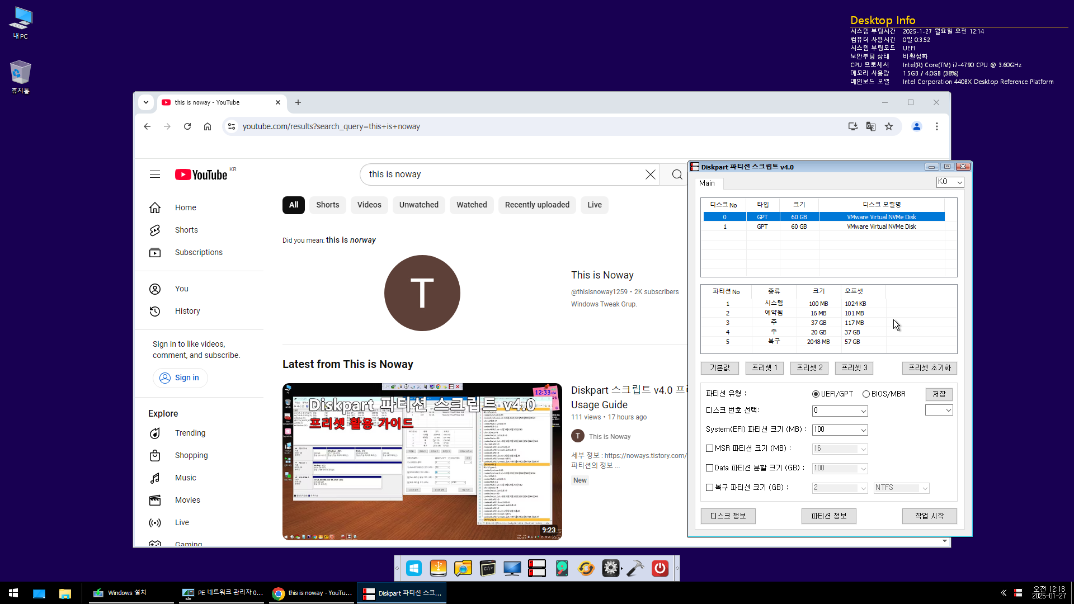The height and width of the screenshot is (604, 1074).
Task: Open Chrome tab search dropdown arrow
Action: (146, 102)
